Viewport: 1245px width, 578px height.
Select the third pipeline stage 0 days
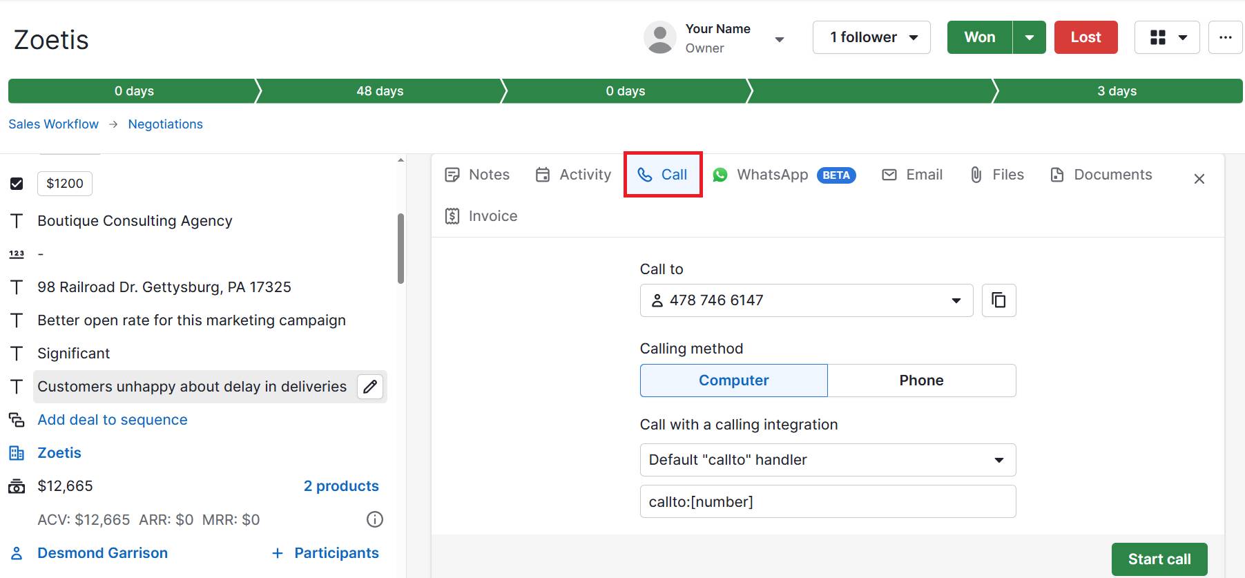pyautogui.click(x=626, y=91)
